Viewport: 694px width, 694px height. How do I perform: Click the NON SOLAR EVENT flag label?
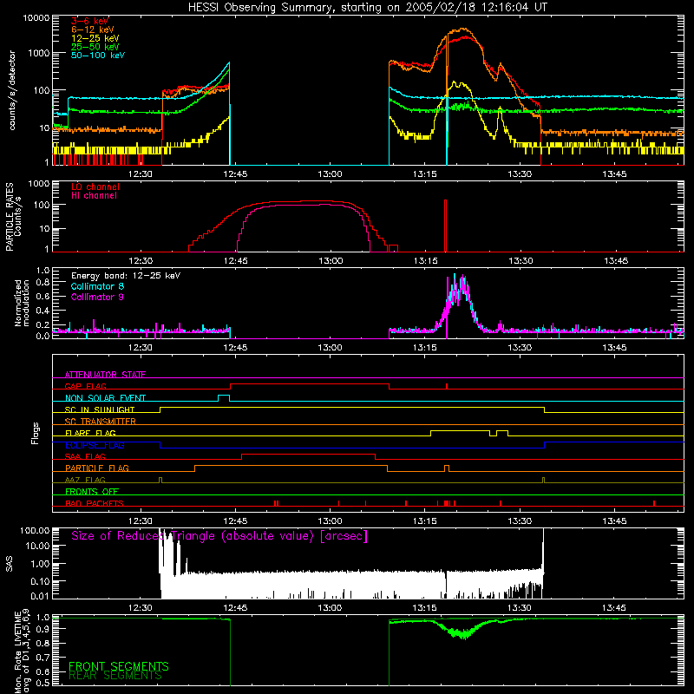tap(105, 398)
